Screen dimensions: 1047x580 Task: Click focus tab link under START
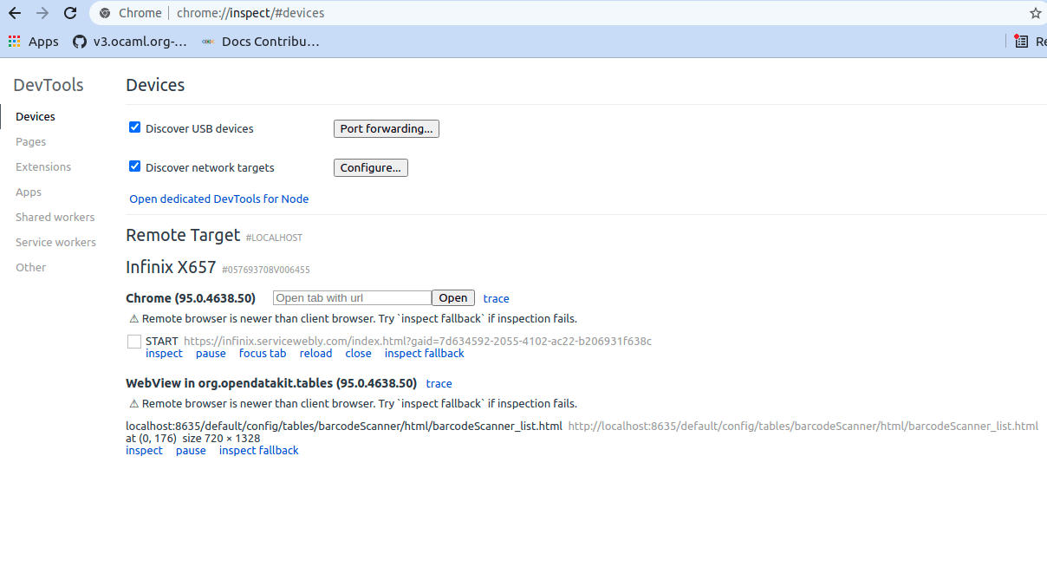263,353
